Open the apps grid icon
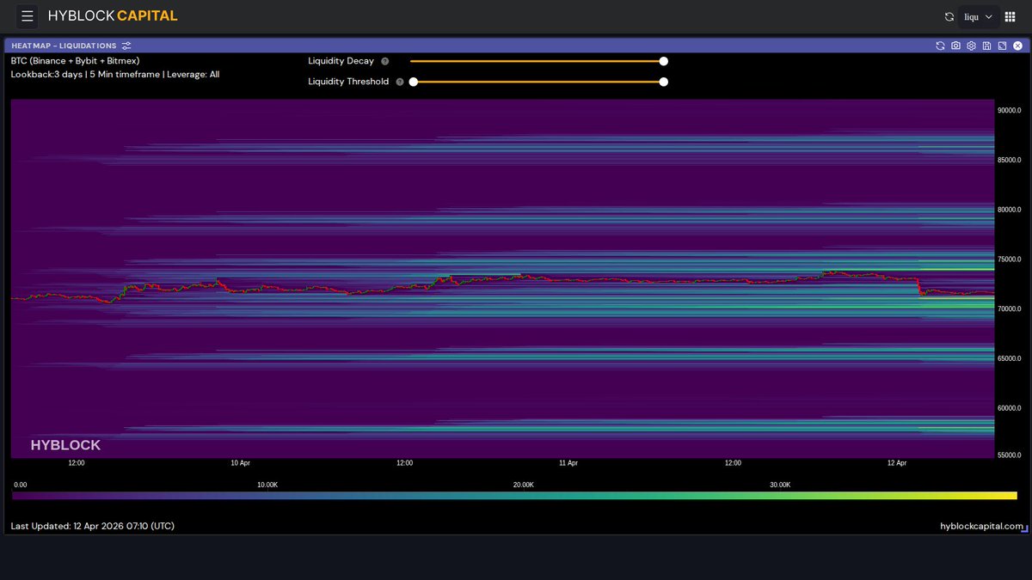The height and width of the screenshot is (580, 1032). point(1010,16)
